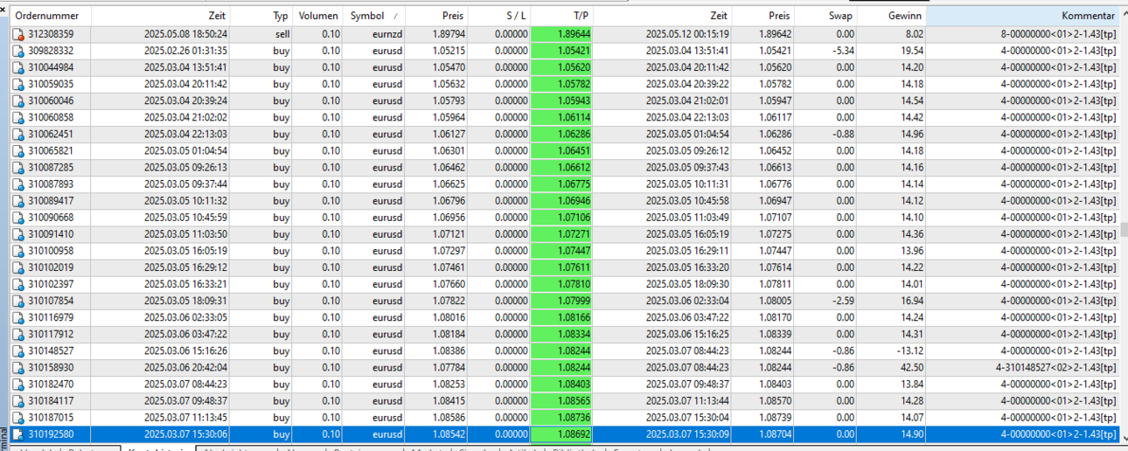Click the order icon beside 310158930
Image resolution: width=1128 pixels, height=451 pixels.
pyautogui.click(x=18, y=367)
